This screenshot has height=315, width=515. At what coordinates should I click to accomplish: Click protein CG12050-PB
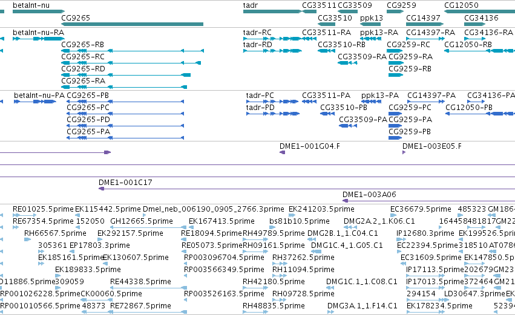click(480, 114)
